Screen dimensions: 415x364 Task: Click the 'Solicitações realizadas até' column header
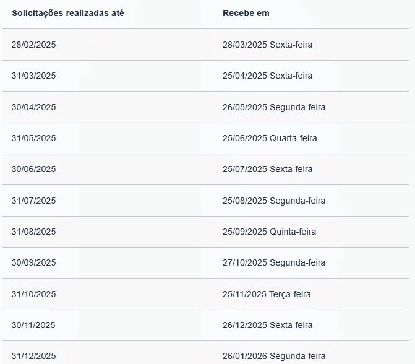[68, 13]
